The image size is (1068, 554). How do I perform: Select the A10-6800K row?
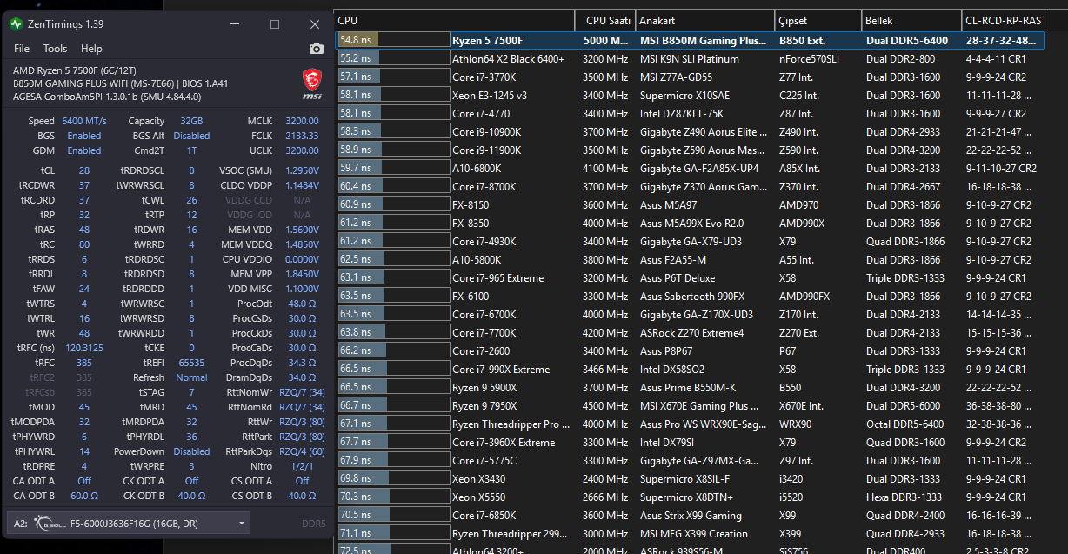coord(691,168)
